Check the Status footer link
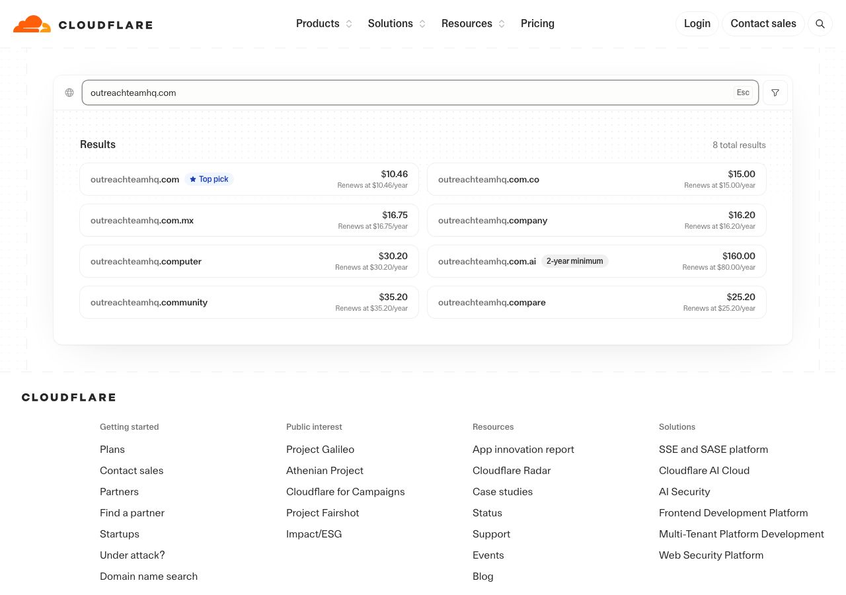This screenshot has height=595, width=846. [487, 513]
